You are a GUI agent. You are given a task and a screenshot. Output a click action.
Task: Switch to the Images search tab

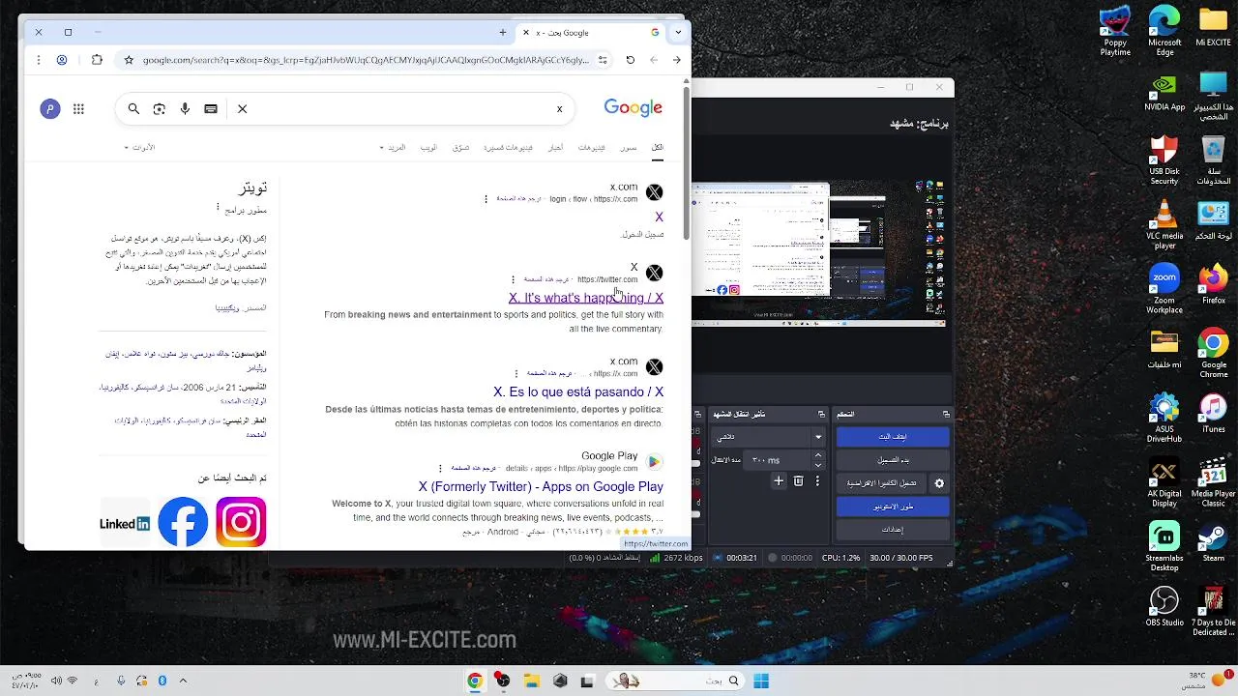pos(629,148)
